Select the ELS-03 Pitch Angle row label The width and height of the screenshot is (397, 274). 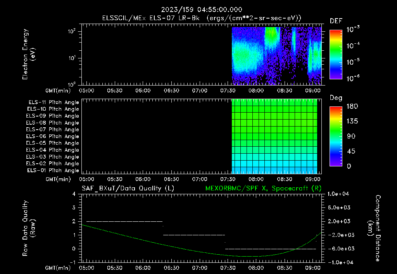coord(52,157)
